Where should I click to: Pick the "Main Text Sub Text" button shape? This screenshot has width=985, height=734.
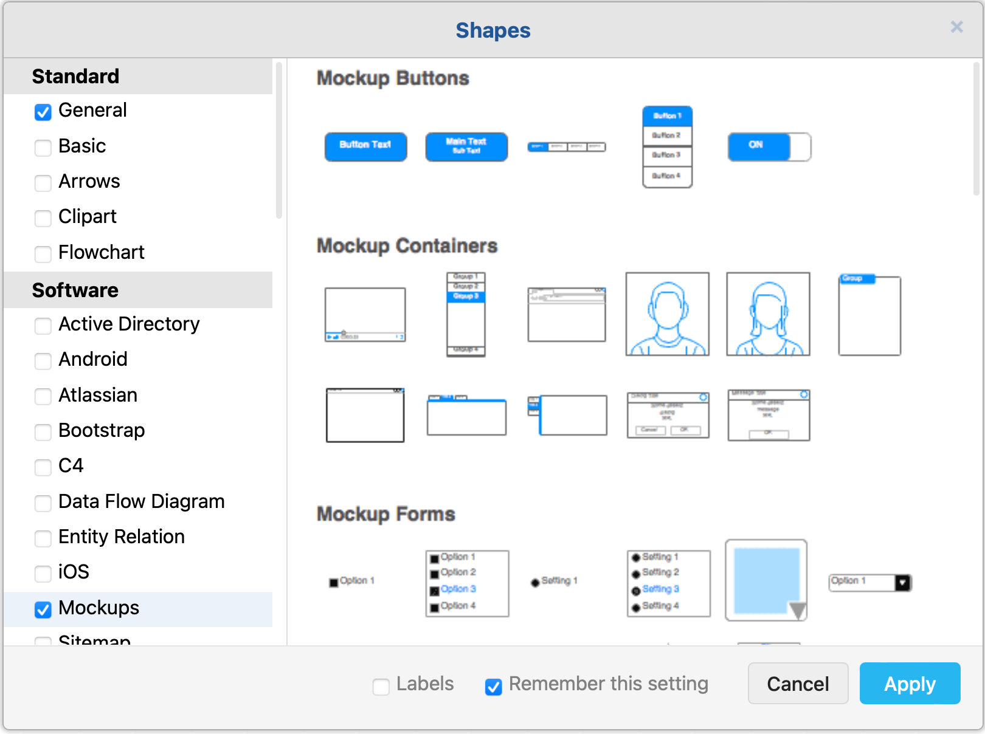466,146
